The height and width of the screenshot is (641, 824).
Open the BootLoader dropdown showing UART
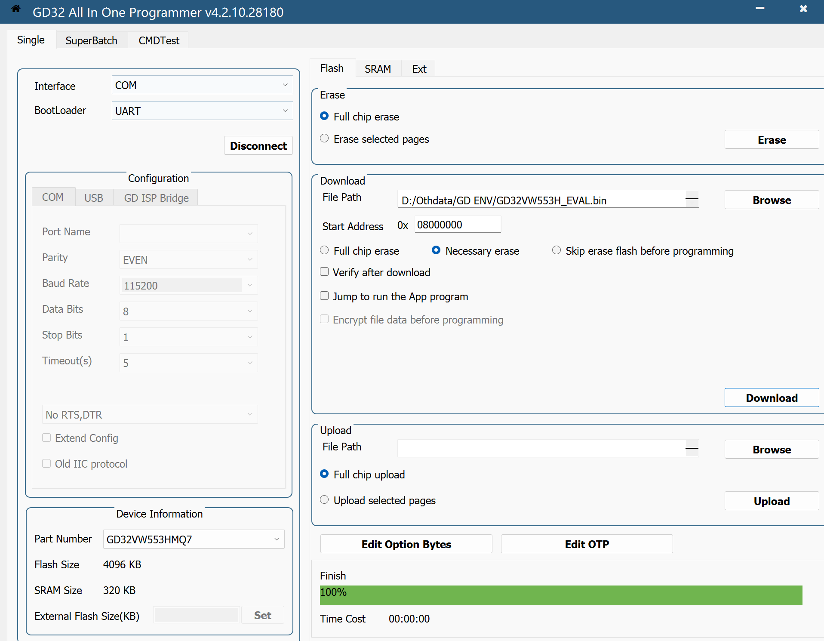[202, 111]
